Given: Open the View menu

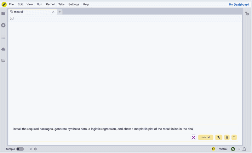Looking at the screenshot, I should 30,4.
